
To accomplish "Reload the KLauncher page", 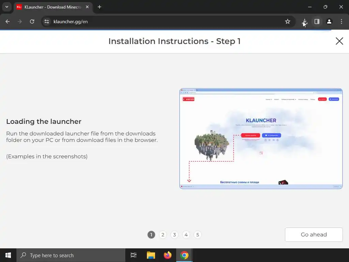I will coord(32,21).
